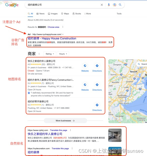Click the blue magnifier search button
Image resolution: width=147 pixels, height=156 pixels.
point(120,5)
